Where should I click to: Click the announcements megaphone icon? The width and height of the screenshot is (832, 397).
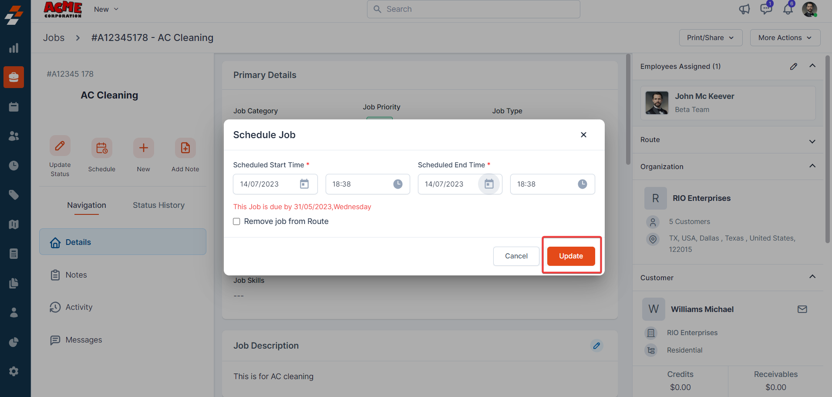pyautogui.click(x=744, y=9)
